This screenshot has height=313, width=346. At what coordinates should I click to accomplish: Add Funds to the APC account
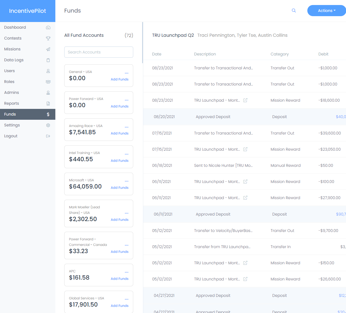120,279
